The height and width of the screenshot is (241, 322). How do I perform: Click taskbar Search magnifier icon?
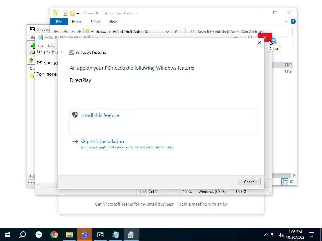23,235
